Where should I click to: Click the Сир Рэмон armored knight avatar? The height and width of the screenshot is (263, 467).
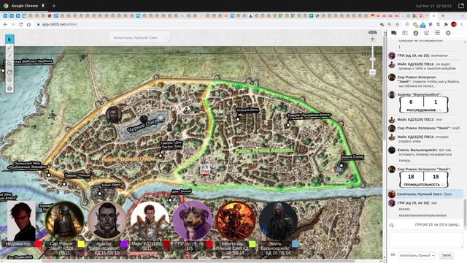pyautogui.click(x=64, y=221)
